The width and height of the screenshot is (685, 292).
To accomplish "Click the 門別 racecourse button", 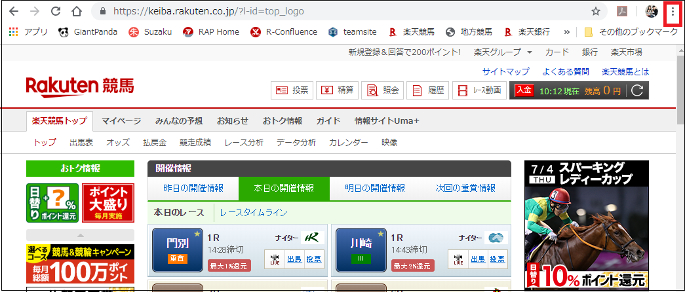I will [x=178, y=250].
